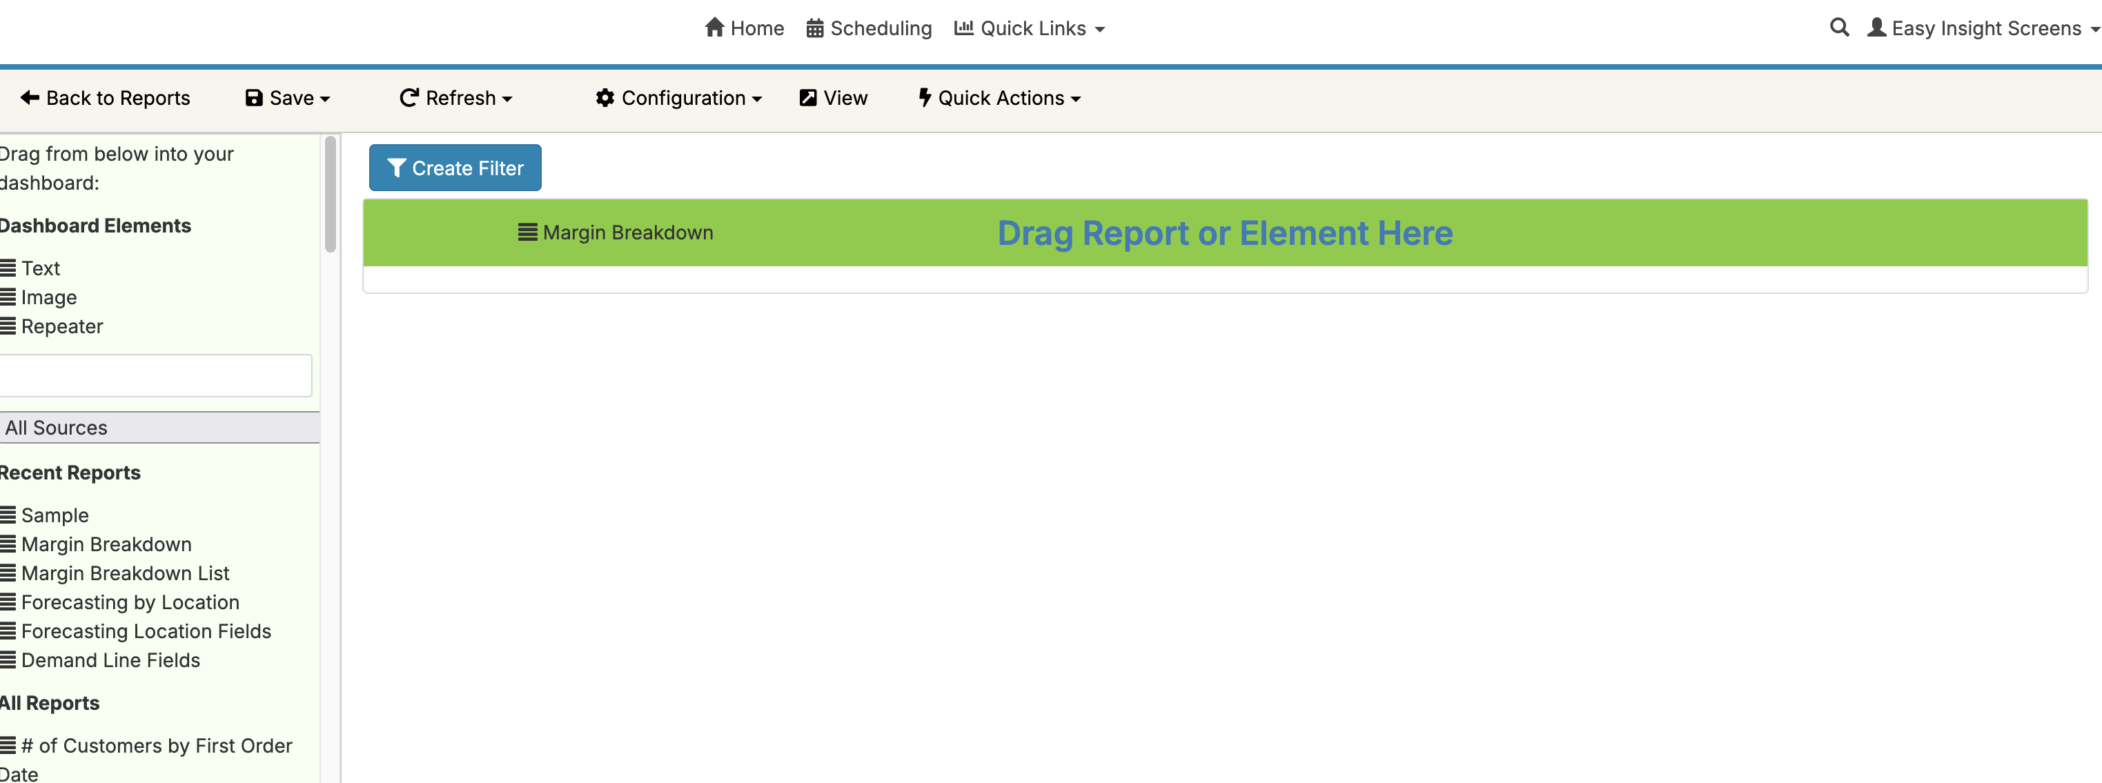Open search via the magnifying glass icon
The image size is (2102, 783).
(1839, 28)
